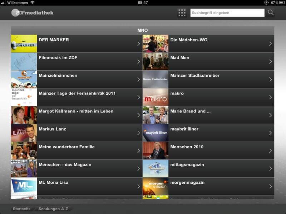Select Marie Brand und ... title
Screen dimensions: 286x214
[191, 111]
